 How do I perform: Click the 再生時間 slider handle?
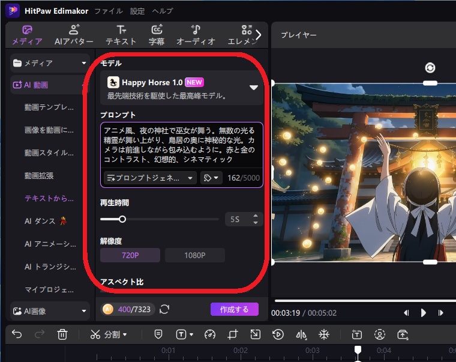[x=122, y=219]
